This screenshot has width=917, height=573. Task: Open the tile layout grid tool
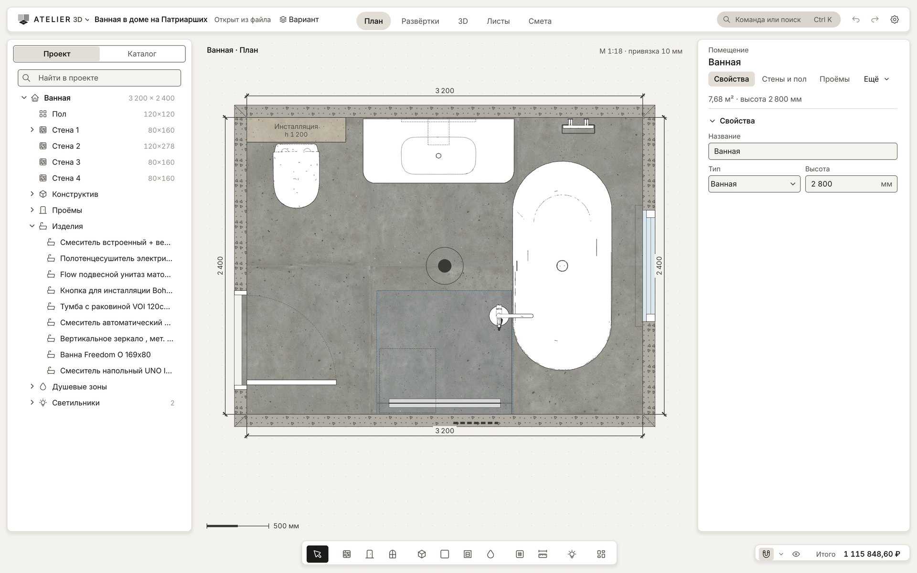(601, 554)
